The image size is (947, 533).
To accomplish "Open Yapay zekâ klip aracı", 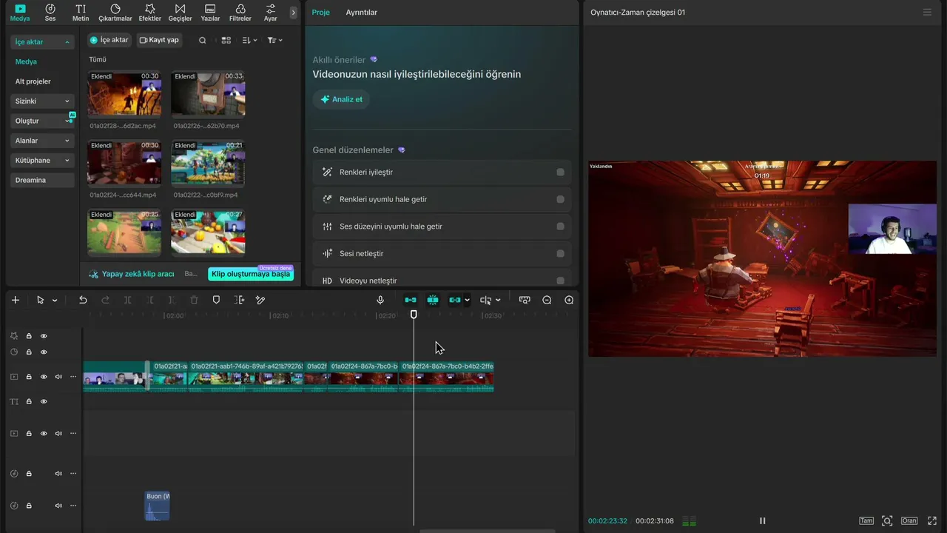I will [132, 274].
